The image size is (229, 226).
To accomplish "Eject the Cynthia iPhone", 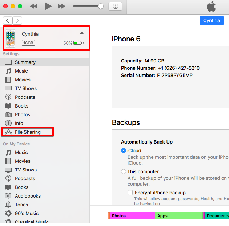I will click(82, 34).
